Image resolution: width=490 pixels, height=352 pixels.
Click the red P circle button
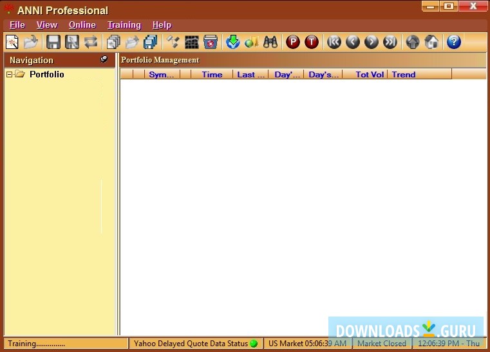293,43
